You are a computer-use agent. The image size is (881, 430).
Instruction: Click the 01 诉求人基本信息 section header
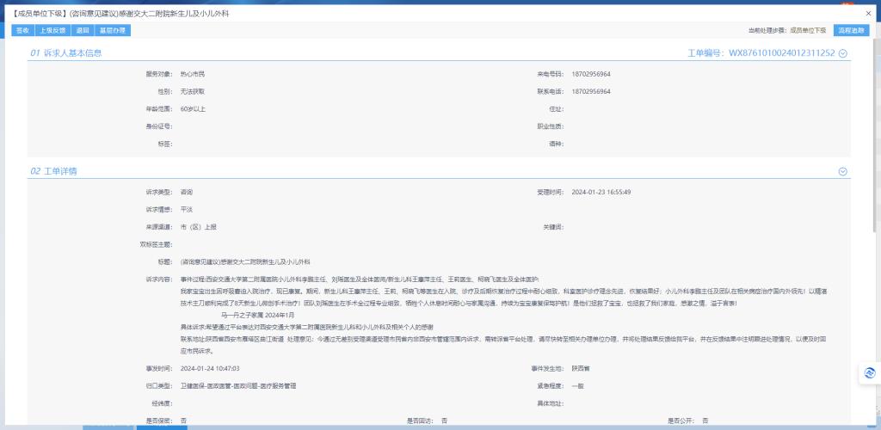[66, 53]
